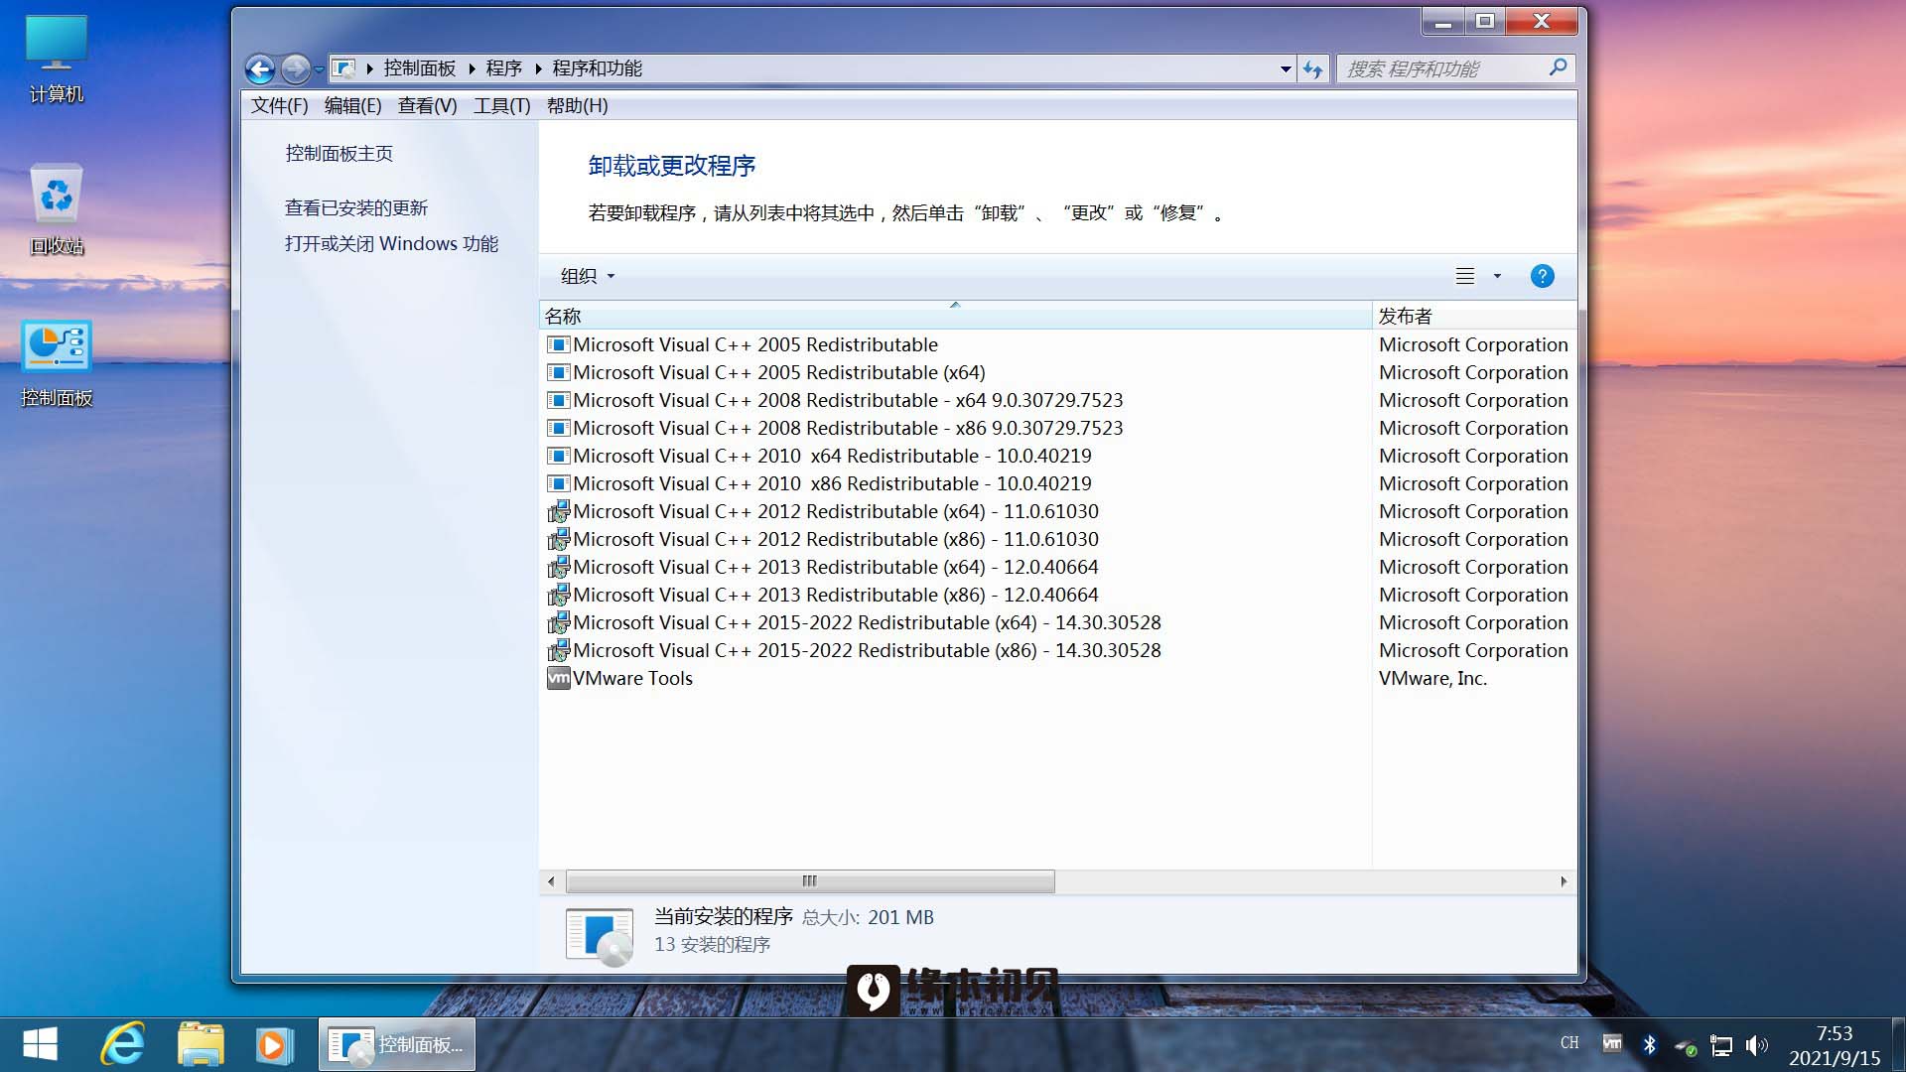The height and width of the screenshot is (1072, 1906).
Task: Click the 控制面板 taskbar window button
Action: 397,1044
